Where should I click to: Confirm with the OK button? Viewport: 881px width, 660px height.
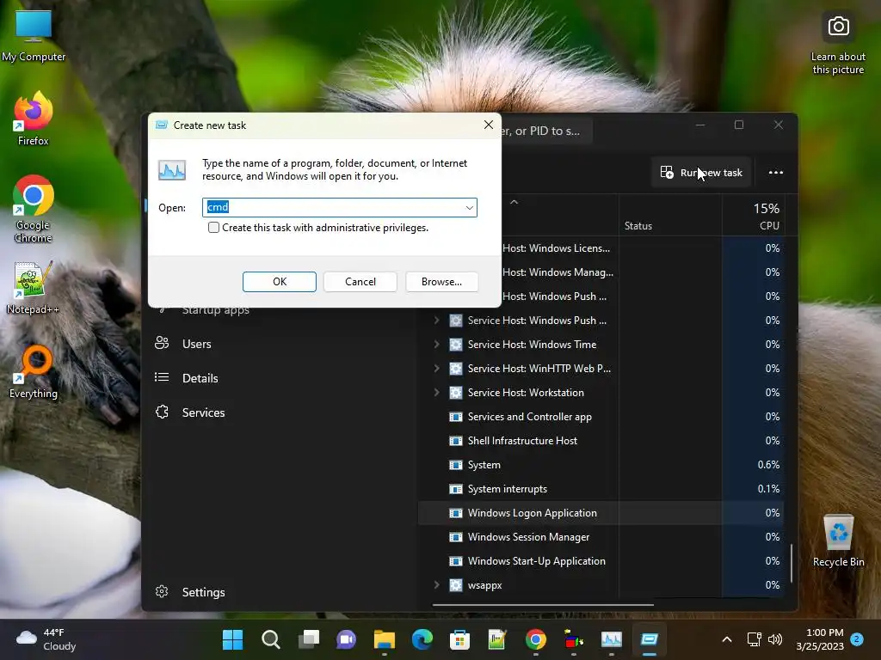click(x=280, y=282)
